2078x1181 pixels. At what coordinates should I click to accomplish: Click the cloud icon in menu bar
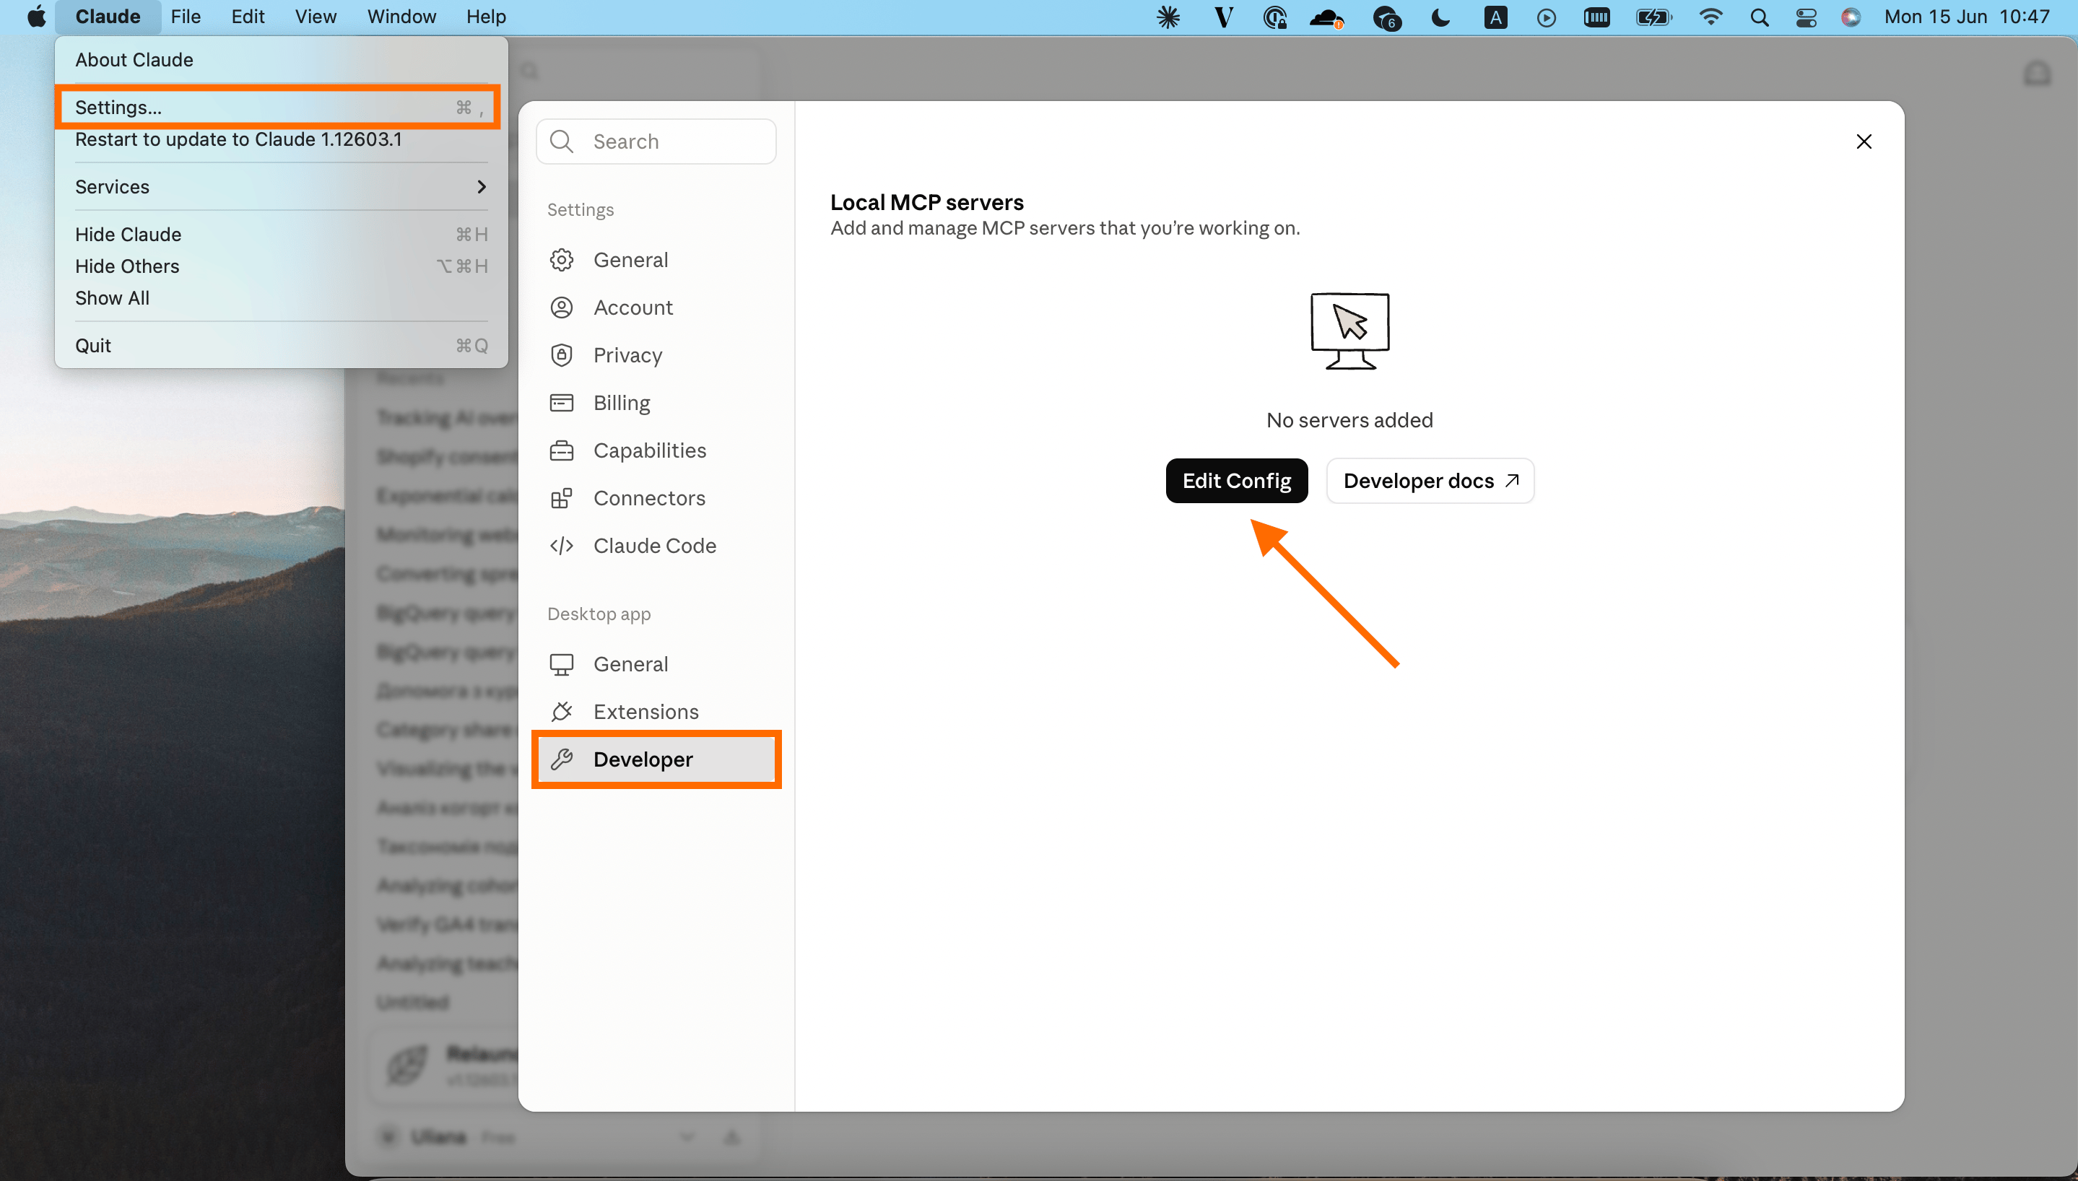click(x=1327, y=17)
